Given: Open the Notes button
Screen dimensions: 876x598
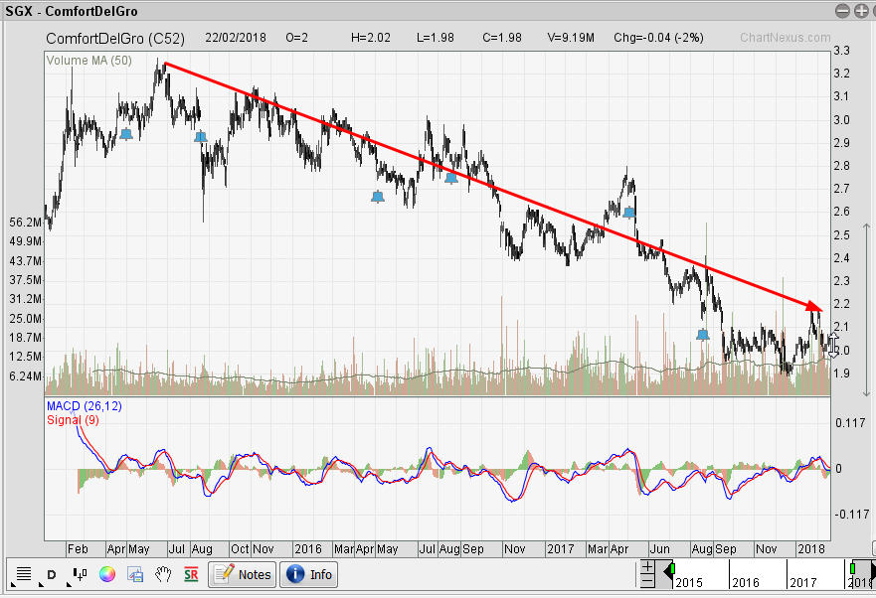Looking at the screenshot, I should pyautogui.click(x=243, y=574).
